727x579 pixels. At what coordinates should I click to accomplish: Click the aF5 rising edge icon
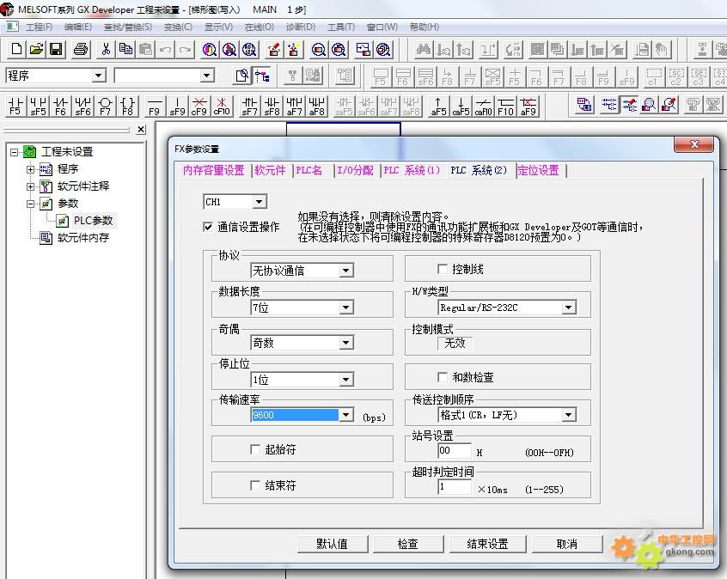click(x=438, y=107)
